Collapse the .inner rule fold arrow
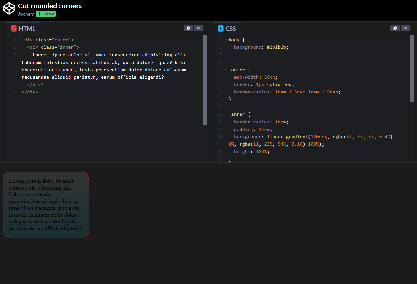417x284 pixels. coord(226,114)
